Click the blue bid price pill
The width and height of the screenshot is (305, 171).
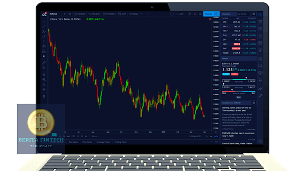click(226, 74)
